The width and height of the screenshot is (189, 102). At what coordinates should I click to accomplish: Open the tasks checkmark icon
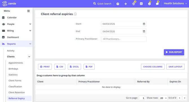tap(149, 4)
